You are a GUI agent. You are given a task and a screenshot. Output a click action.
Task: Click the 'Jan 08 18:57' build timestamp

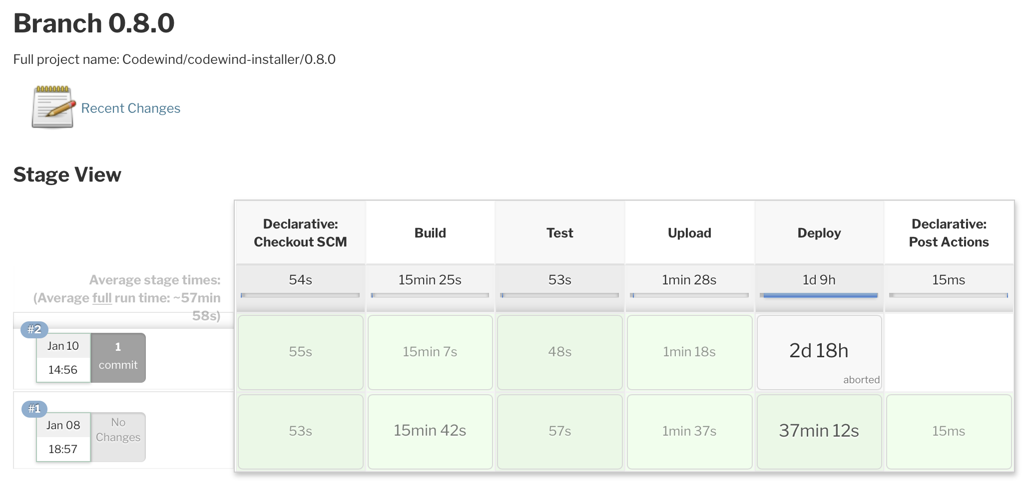pyautogui.click(x=63, y=437)
